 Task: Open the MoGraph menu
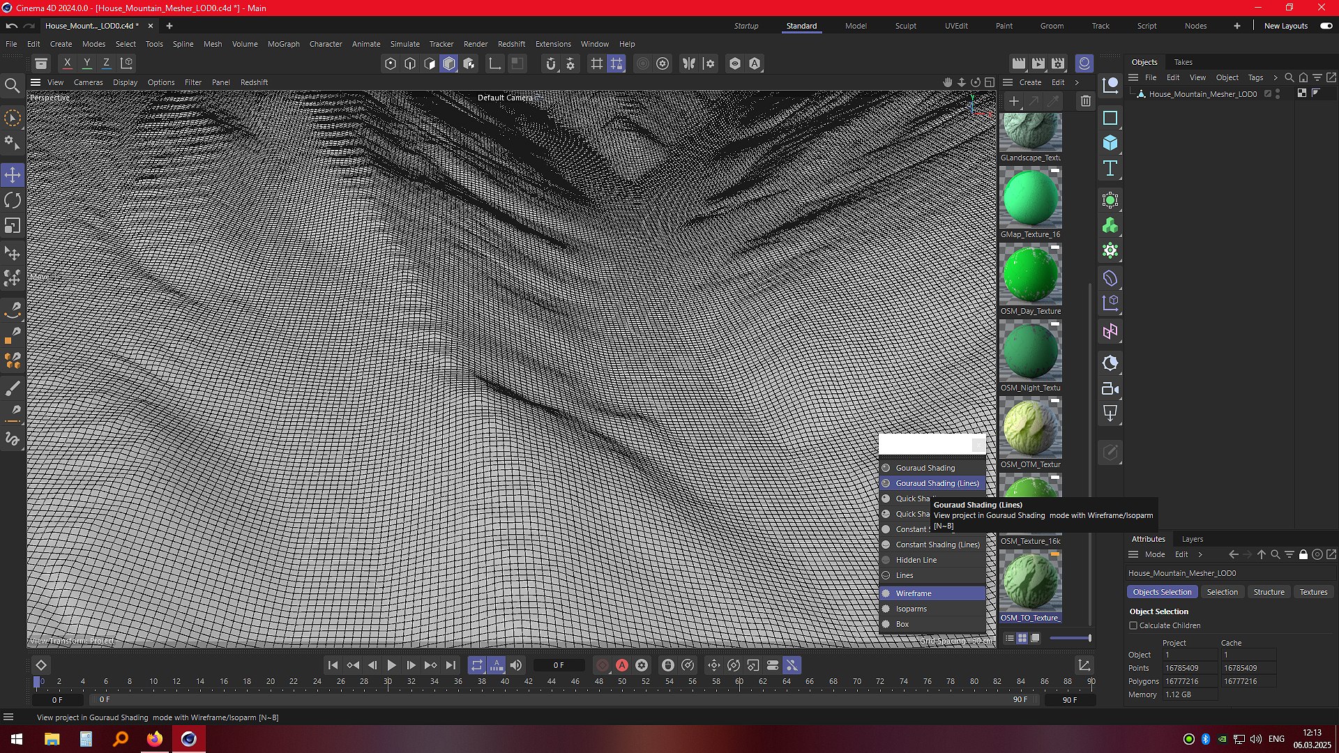(x=283, y=44)
